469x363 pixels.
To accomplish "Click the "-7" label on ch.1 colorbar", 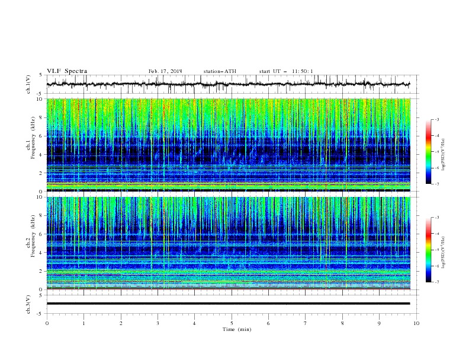I will click(436, 184).
